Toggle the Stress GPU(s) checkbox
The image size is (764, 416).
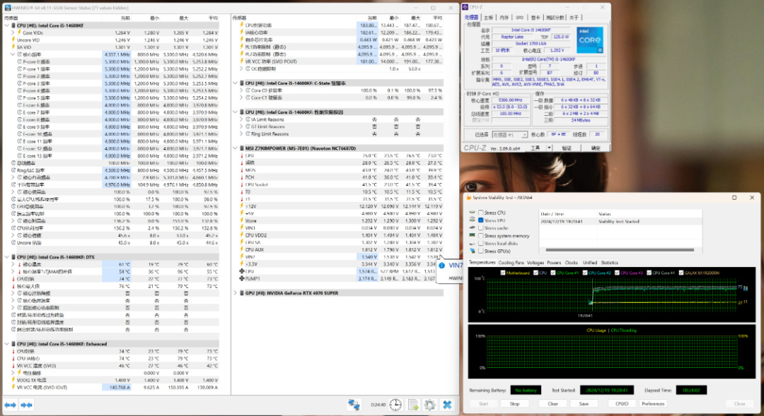481,251
